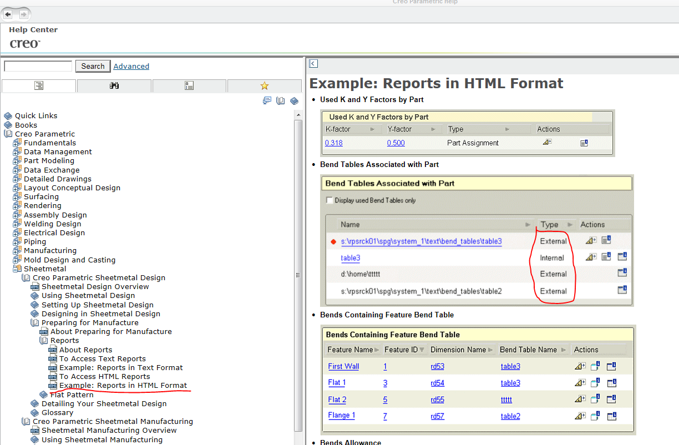This screenshot has height=445, width=679.
Task: Expand the Data Exchange node icon
Action: tap(17, 170)
